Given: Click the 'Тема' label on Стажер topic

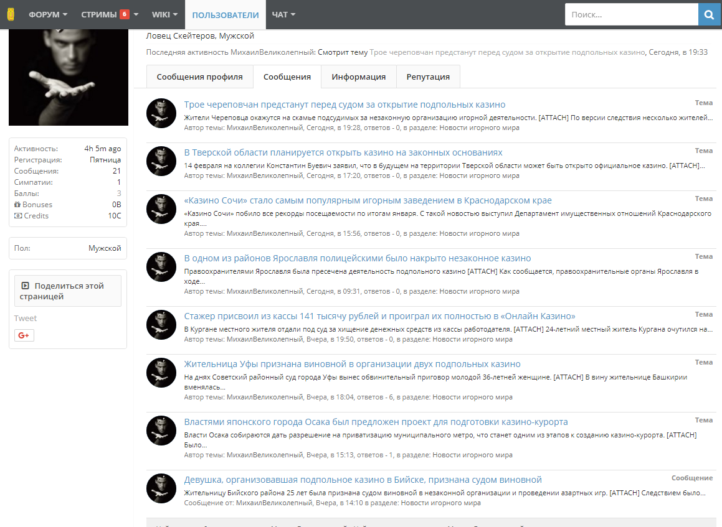Looking at the screenshot, I should point(704,315).
